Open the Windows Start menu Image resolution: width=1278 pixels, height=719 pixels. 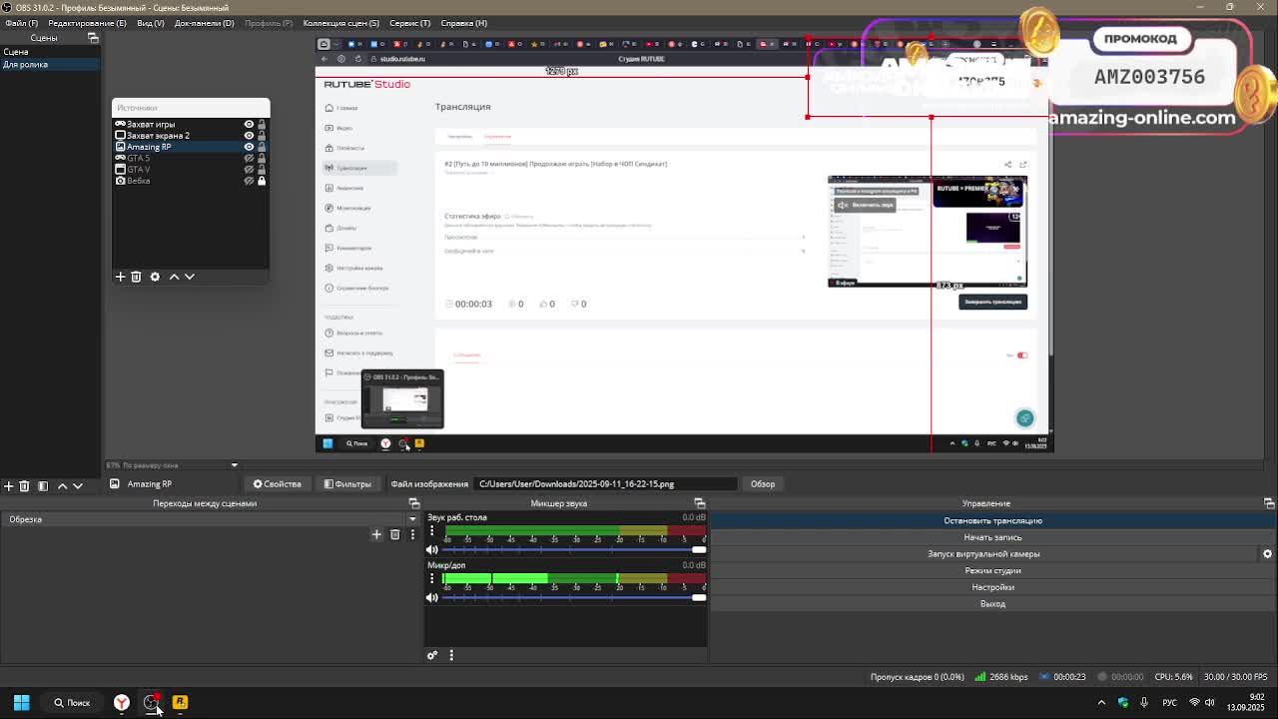(21, 703)
